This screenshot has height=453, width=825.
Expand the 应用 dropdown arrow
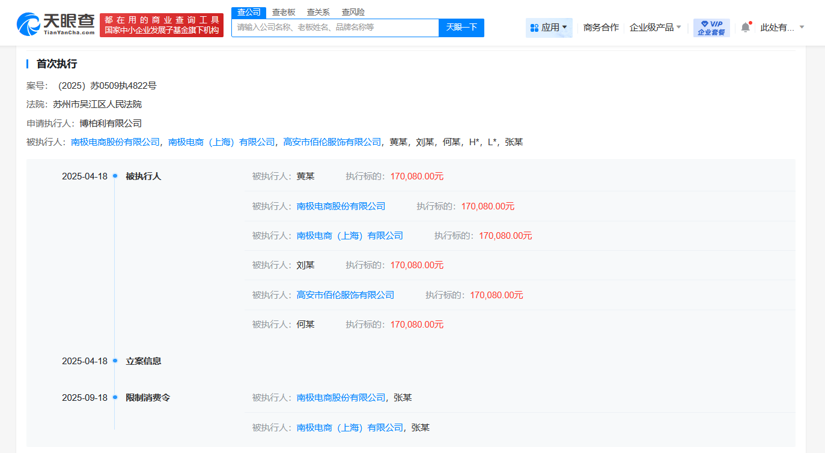[564, 28]
